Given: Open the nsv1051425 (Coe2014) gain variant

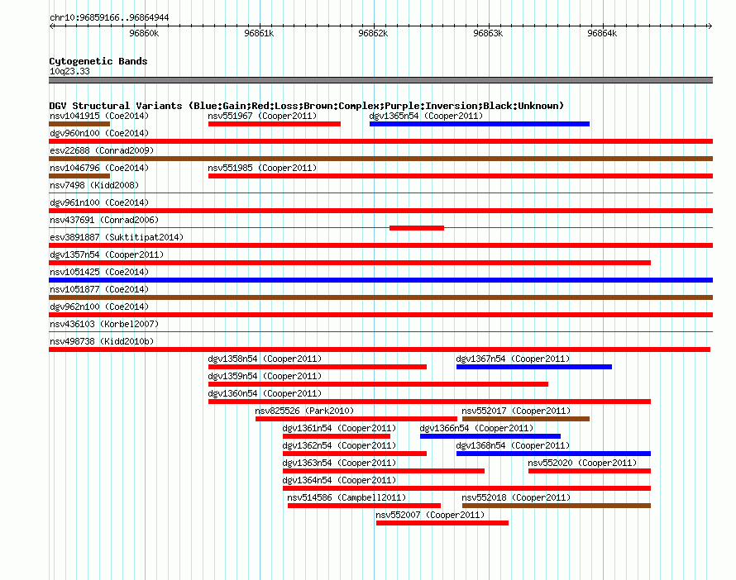Looking at the screenshot, I should (x=99, y=272).
